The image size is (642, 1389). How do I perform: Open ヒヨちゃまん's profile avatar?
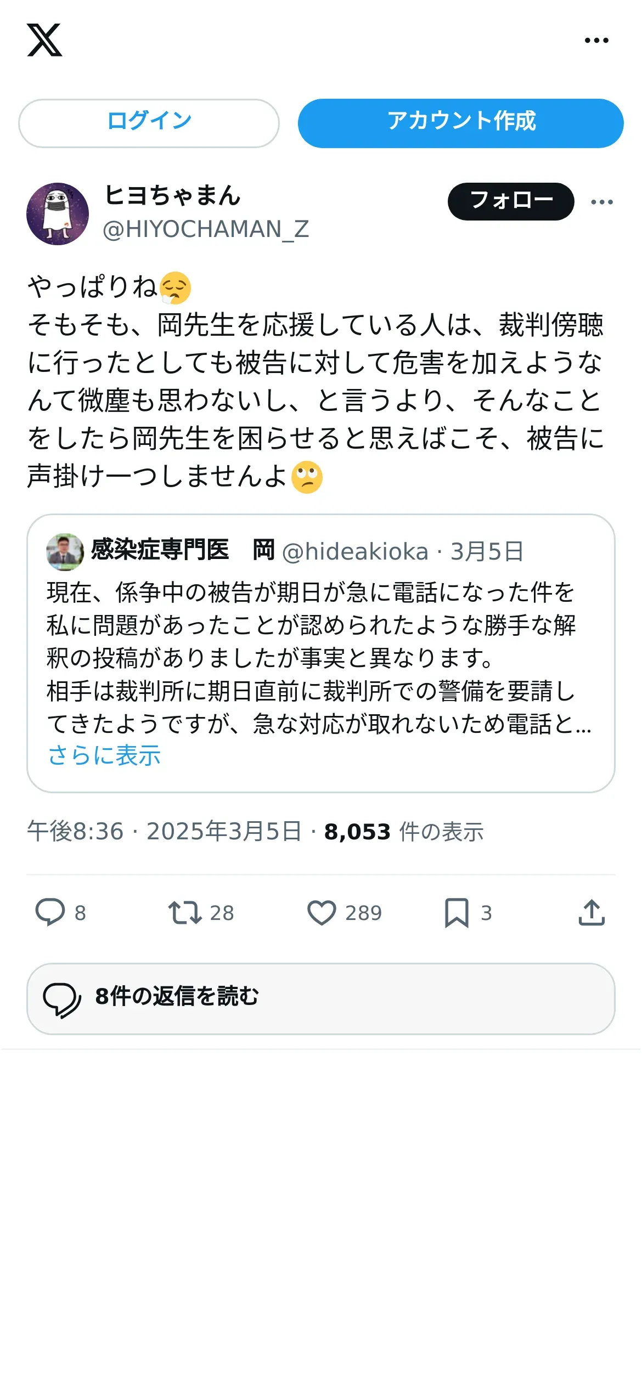click(x=58, y=214)
